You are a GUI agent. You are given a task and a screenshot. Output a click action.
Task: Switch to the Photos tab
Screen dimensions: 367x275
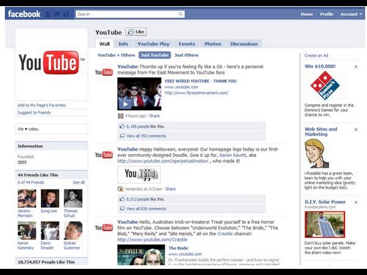click(212, 44)
